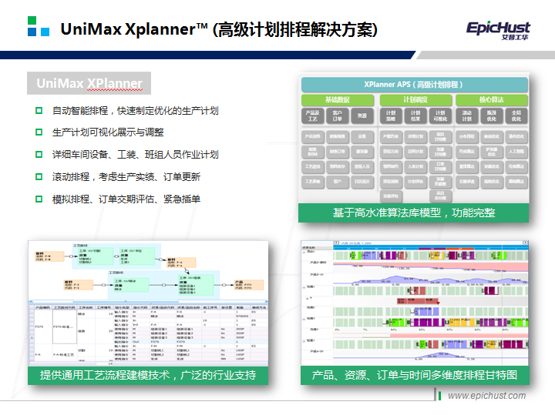Click the orange product node in flow diagram
The image size is (555, 415).
[249, 285]
